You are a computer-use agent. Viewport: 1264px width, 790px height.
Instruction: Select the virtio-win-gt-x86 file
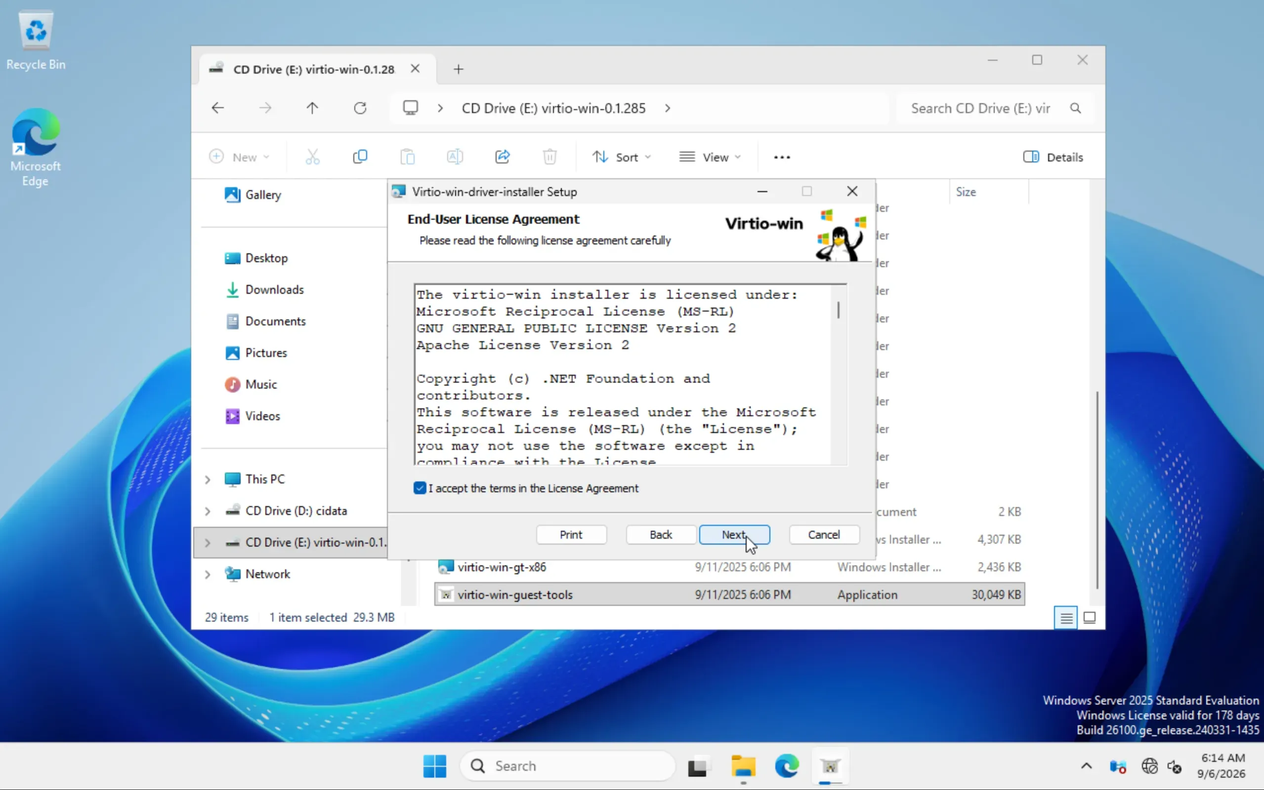point(729,567)
